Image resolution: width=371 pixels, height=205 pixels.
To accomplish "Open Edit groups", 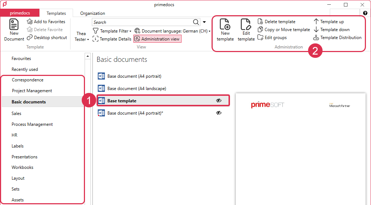I will pos(272,38).
